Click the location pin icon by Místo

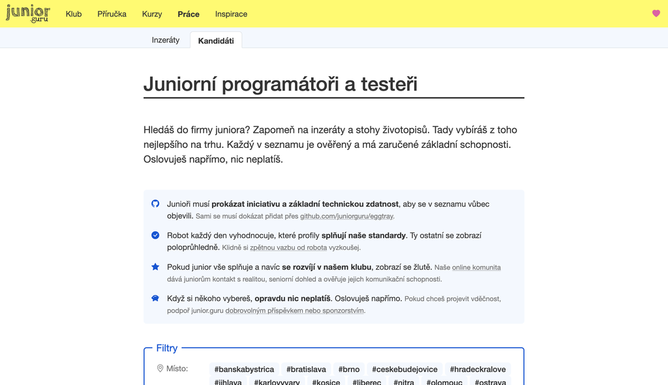click(160, 369)
